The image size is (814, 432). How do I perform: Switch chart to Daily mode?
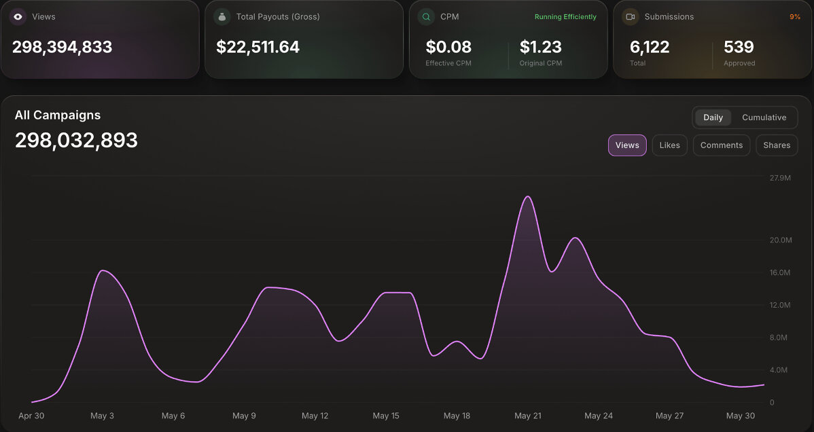713,118
